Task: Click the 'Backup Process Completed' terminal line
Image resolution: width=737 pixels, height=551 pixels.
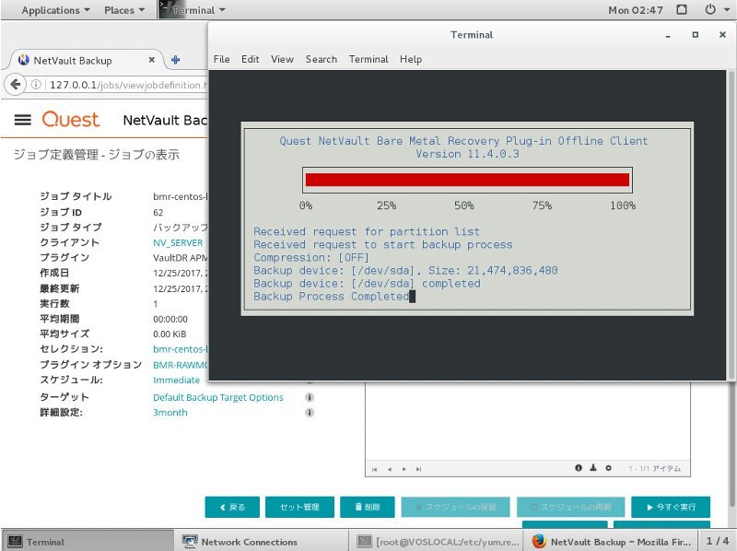Action: [332, 297]
